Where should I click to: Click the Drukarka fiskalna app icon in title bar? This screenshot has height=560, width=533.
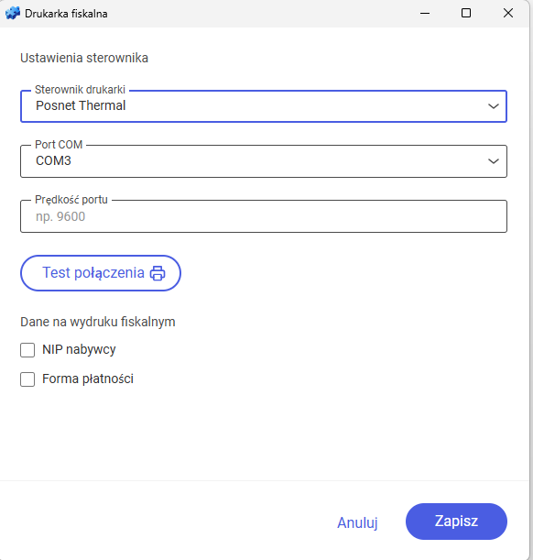coord(13,13)
